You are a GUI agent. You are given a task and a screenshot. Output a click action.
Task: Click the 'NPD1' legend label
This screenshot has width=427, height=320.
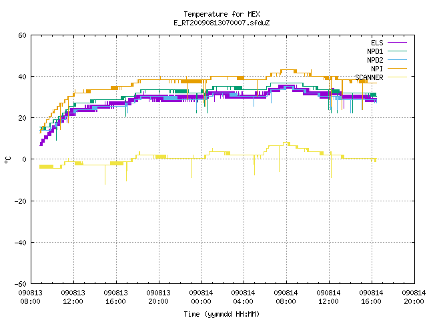[x=375, y=51]
